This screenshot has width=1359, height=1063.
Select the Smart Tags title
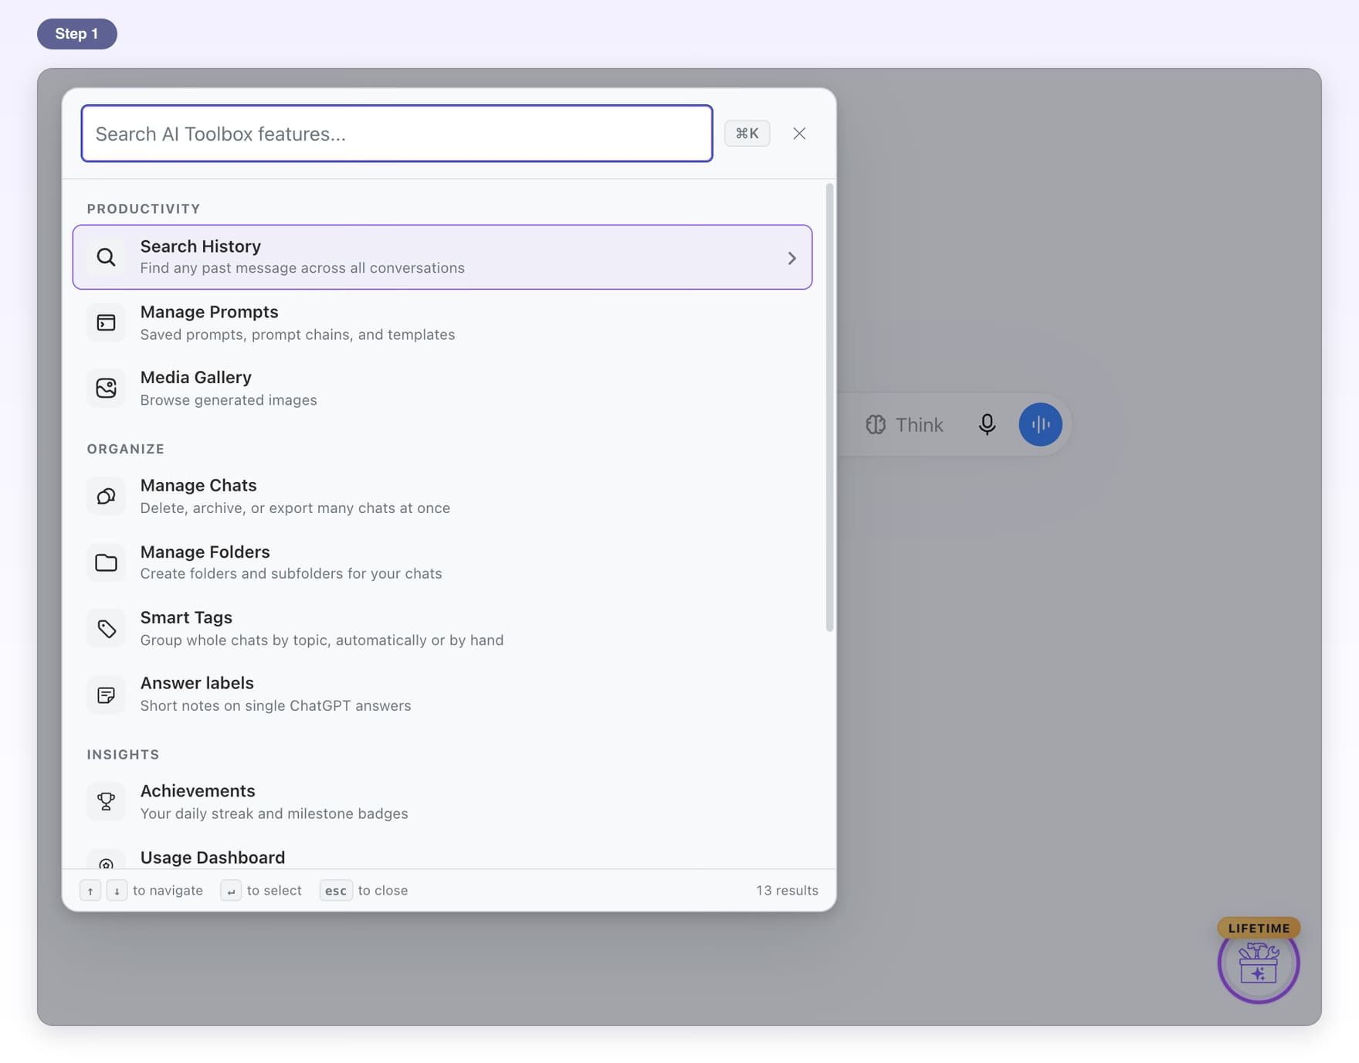pyautogui.click(x=186, y=617)
